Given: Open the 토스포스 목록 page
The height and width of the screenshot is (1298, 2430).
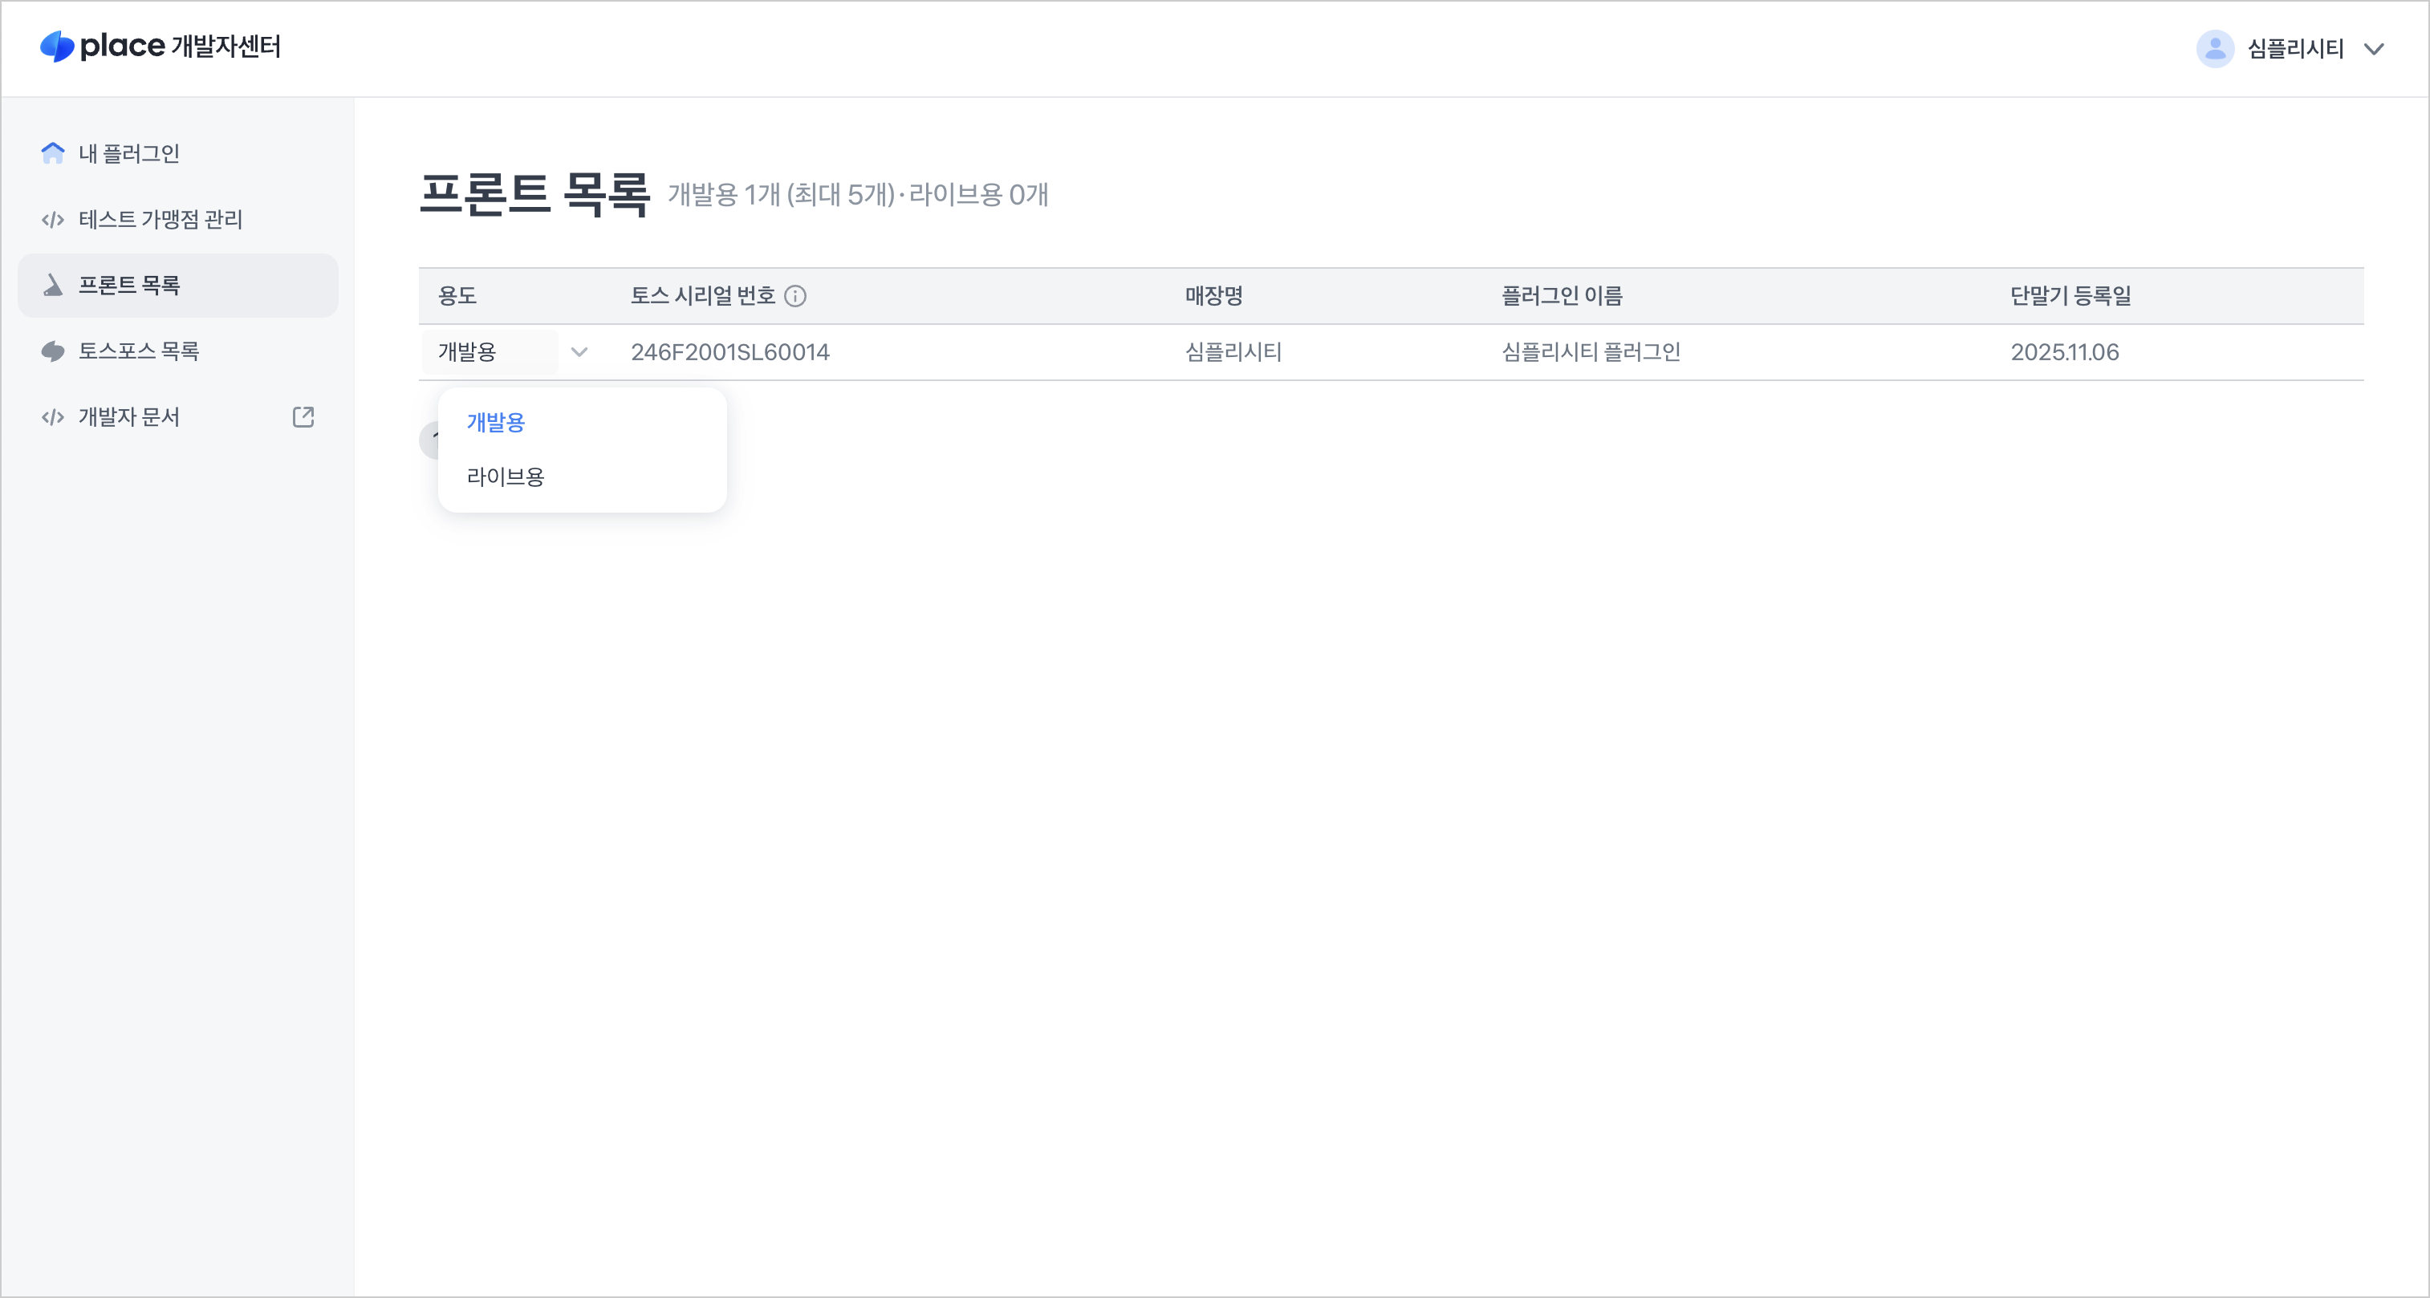Looking at the screenshot, I should pos(139,351).
